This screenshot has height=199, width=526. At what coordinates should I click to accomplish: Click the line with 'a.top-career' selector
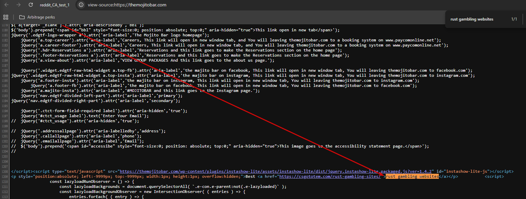pyautogui.click(x=231, y=40)
